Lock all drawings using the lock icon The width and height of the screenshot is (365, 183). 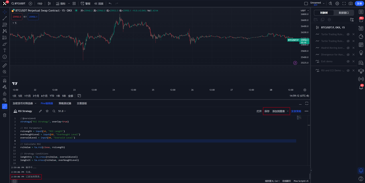(x=5, y=93)
